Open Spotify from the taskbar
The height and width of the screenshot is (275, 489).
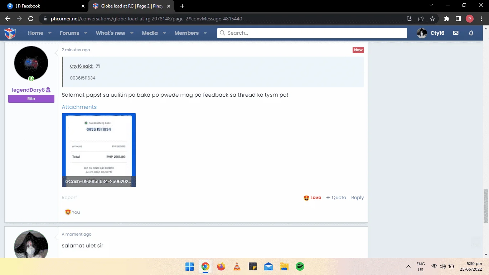pyautogui.click(x=300, y=266)
